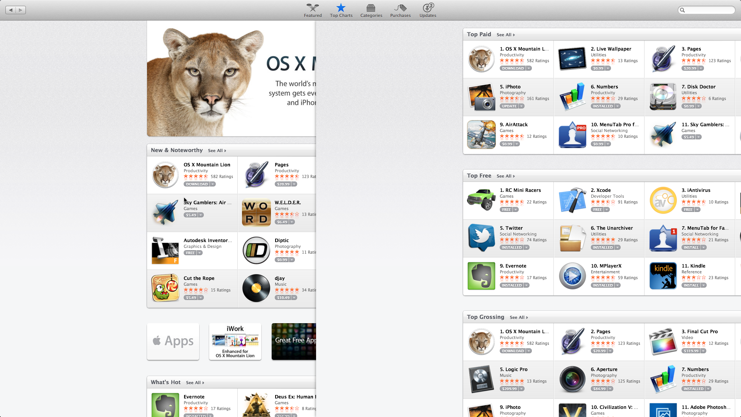Install the Kindle app

(691, 285)
